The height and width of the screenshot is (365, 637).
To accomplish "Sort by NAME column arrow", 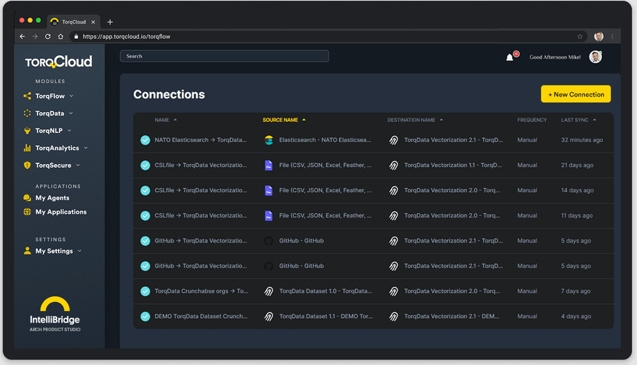I will click(x=176, y=120).
